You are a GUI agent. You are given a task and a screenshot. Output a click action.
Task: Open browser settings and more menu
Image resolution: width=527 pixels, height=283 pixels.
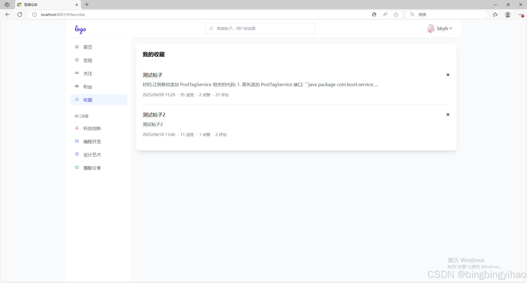(520, 15)
